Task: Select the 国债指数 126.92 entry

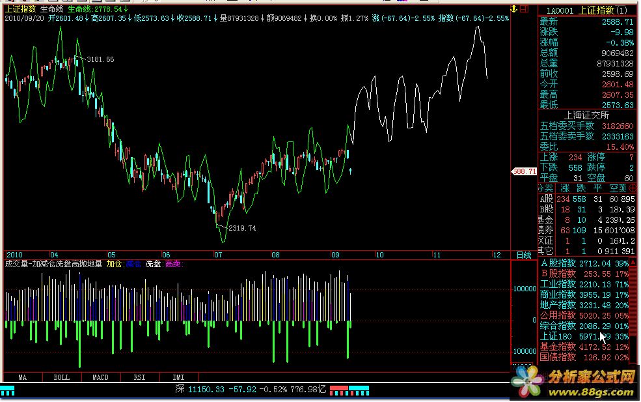Action: point(584,357)
